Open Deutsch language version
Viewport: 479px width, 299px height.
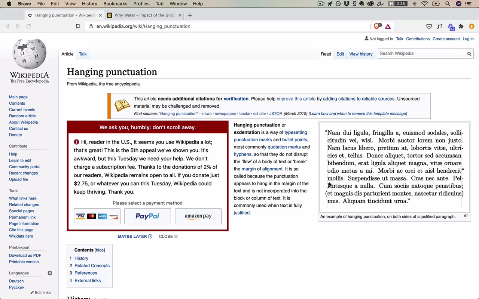pyautogui.click(x=16, y=281)
